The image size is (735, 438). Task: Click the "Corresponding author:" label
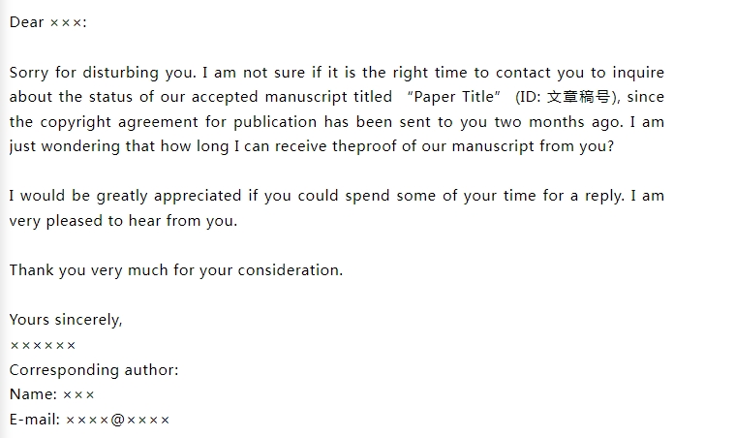pyautogui.click(x=94, y=370)
